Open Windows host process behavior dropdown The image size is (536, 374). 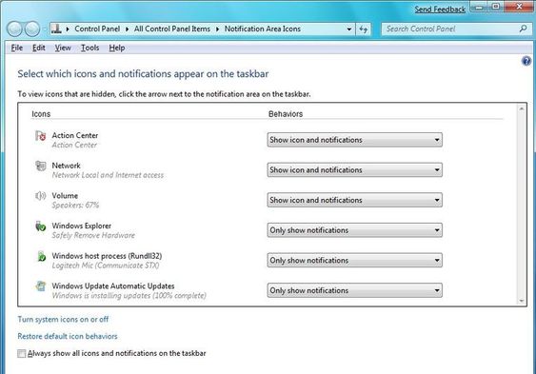click(x=354, y=260)
